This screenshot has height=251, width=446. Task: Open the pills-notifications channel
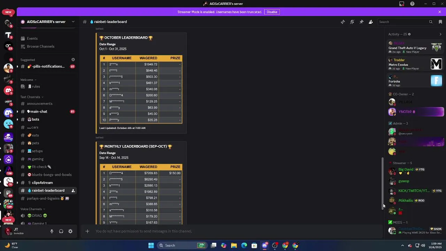[47, 67]
